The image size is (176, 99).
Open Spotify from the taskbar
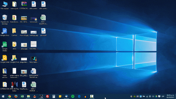[x=73, y=96]
